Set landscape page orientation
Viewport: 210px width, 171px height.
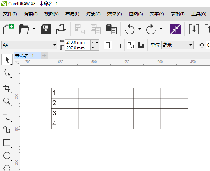(x=118, y=46)
